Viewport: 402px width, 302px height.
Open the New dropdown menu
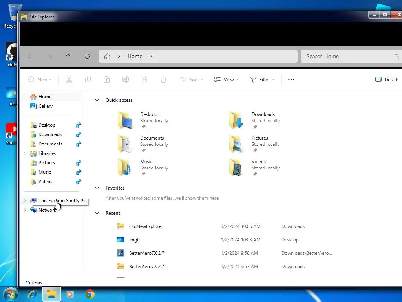pos(40,79)
